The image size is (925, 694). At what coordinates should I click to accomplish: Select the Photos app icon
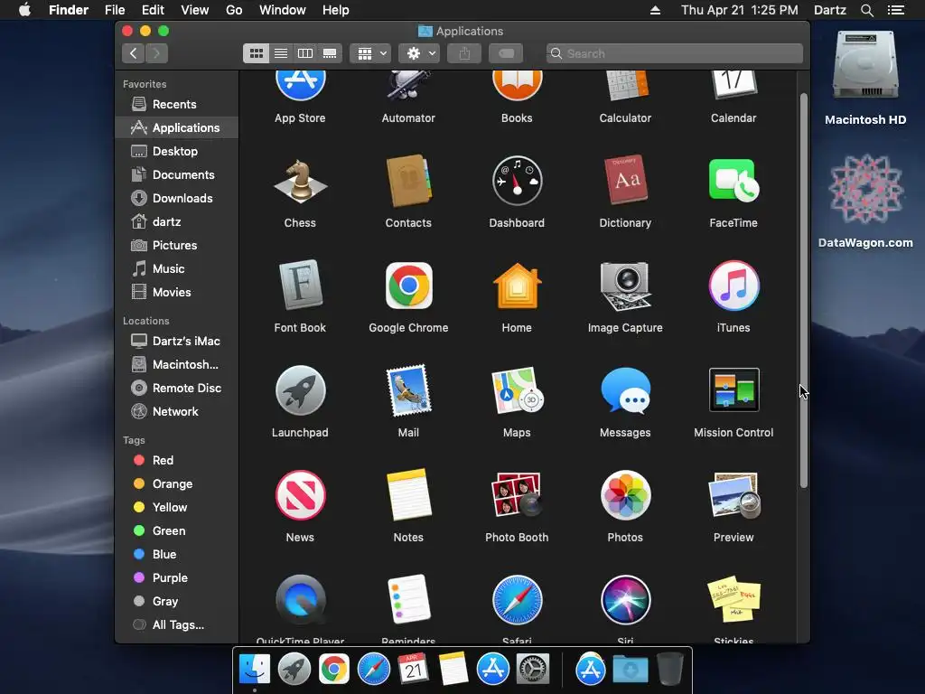click(x=625, y=495)
